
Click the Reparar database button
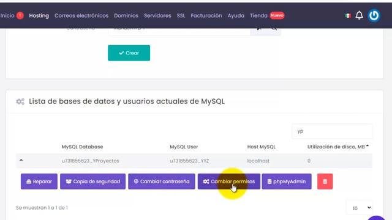click(39, 182)
